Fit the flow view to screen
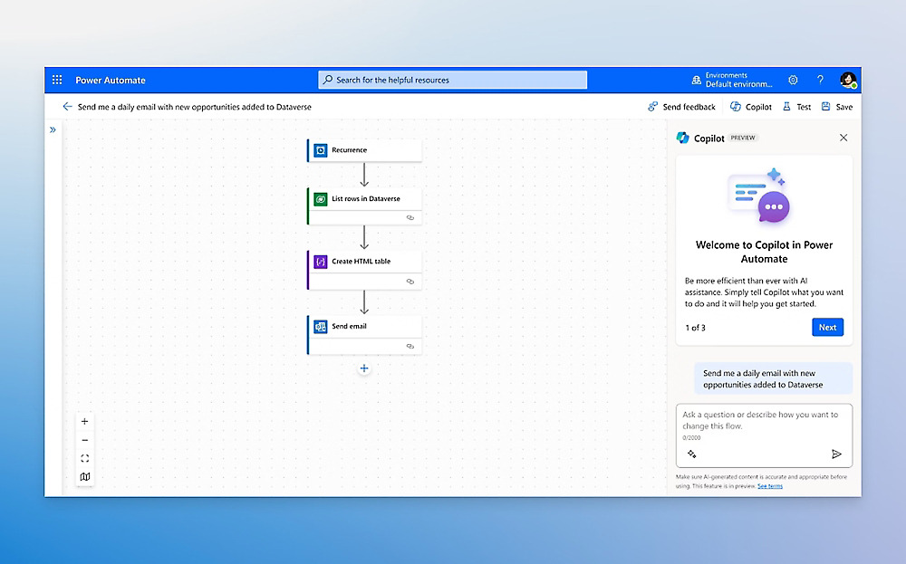This screenshot has width=906, height=564. pyautogui.click(x=84, y=459)
